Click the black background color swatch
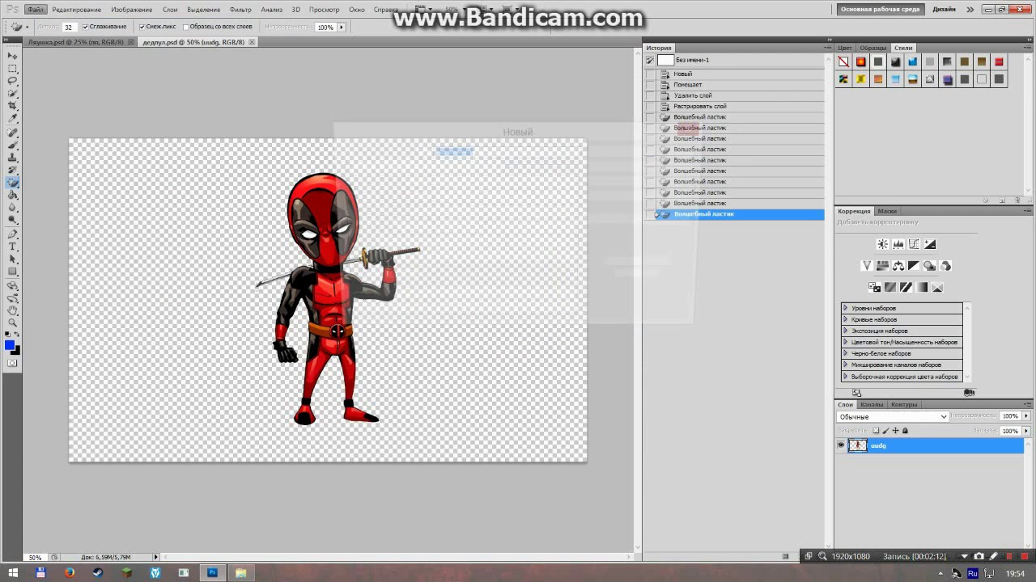 coord(16,352)
